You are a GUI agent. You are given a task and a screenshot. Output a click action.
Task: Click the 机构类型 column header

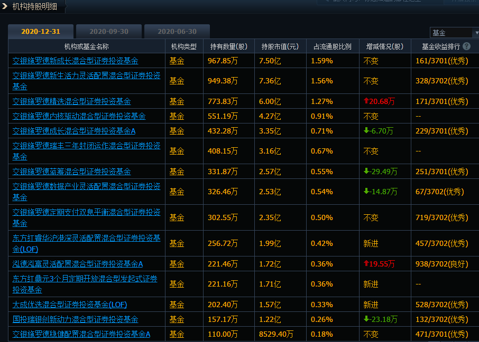pos(184,46)
